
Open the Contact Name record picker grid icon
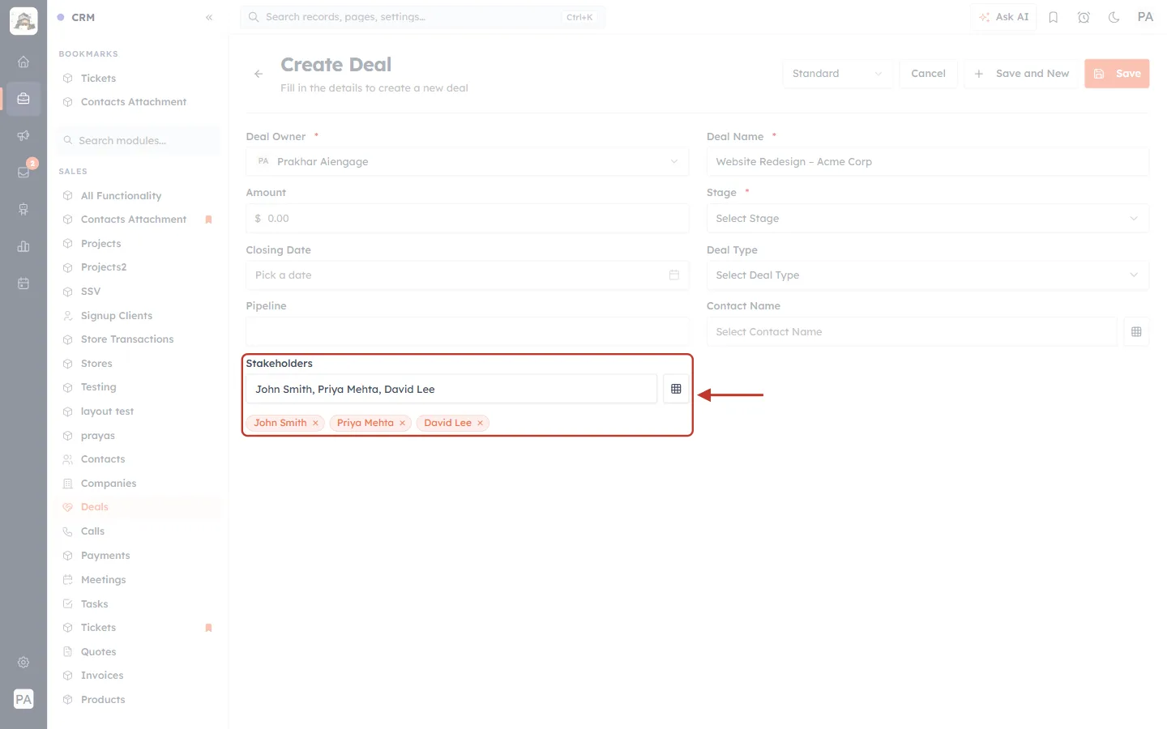tap(1136, 332)
